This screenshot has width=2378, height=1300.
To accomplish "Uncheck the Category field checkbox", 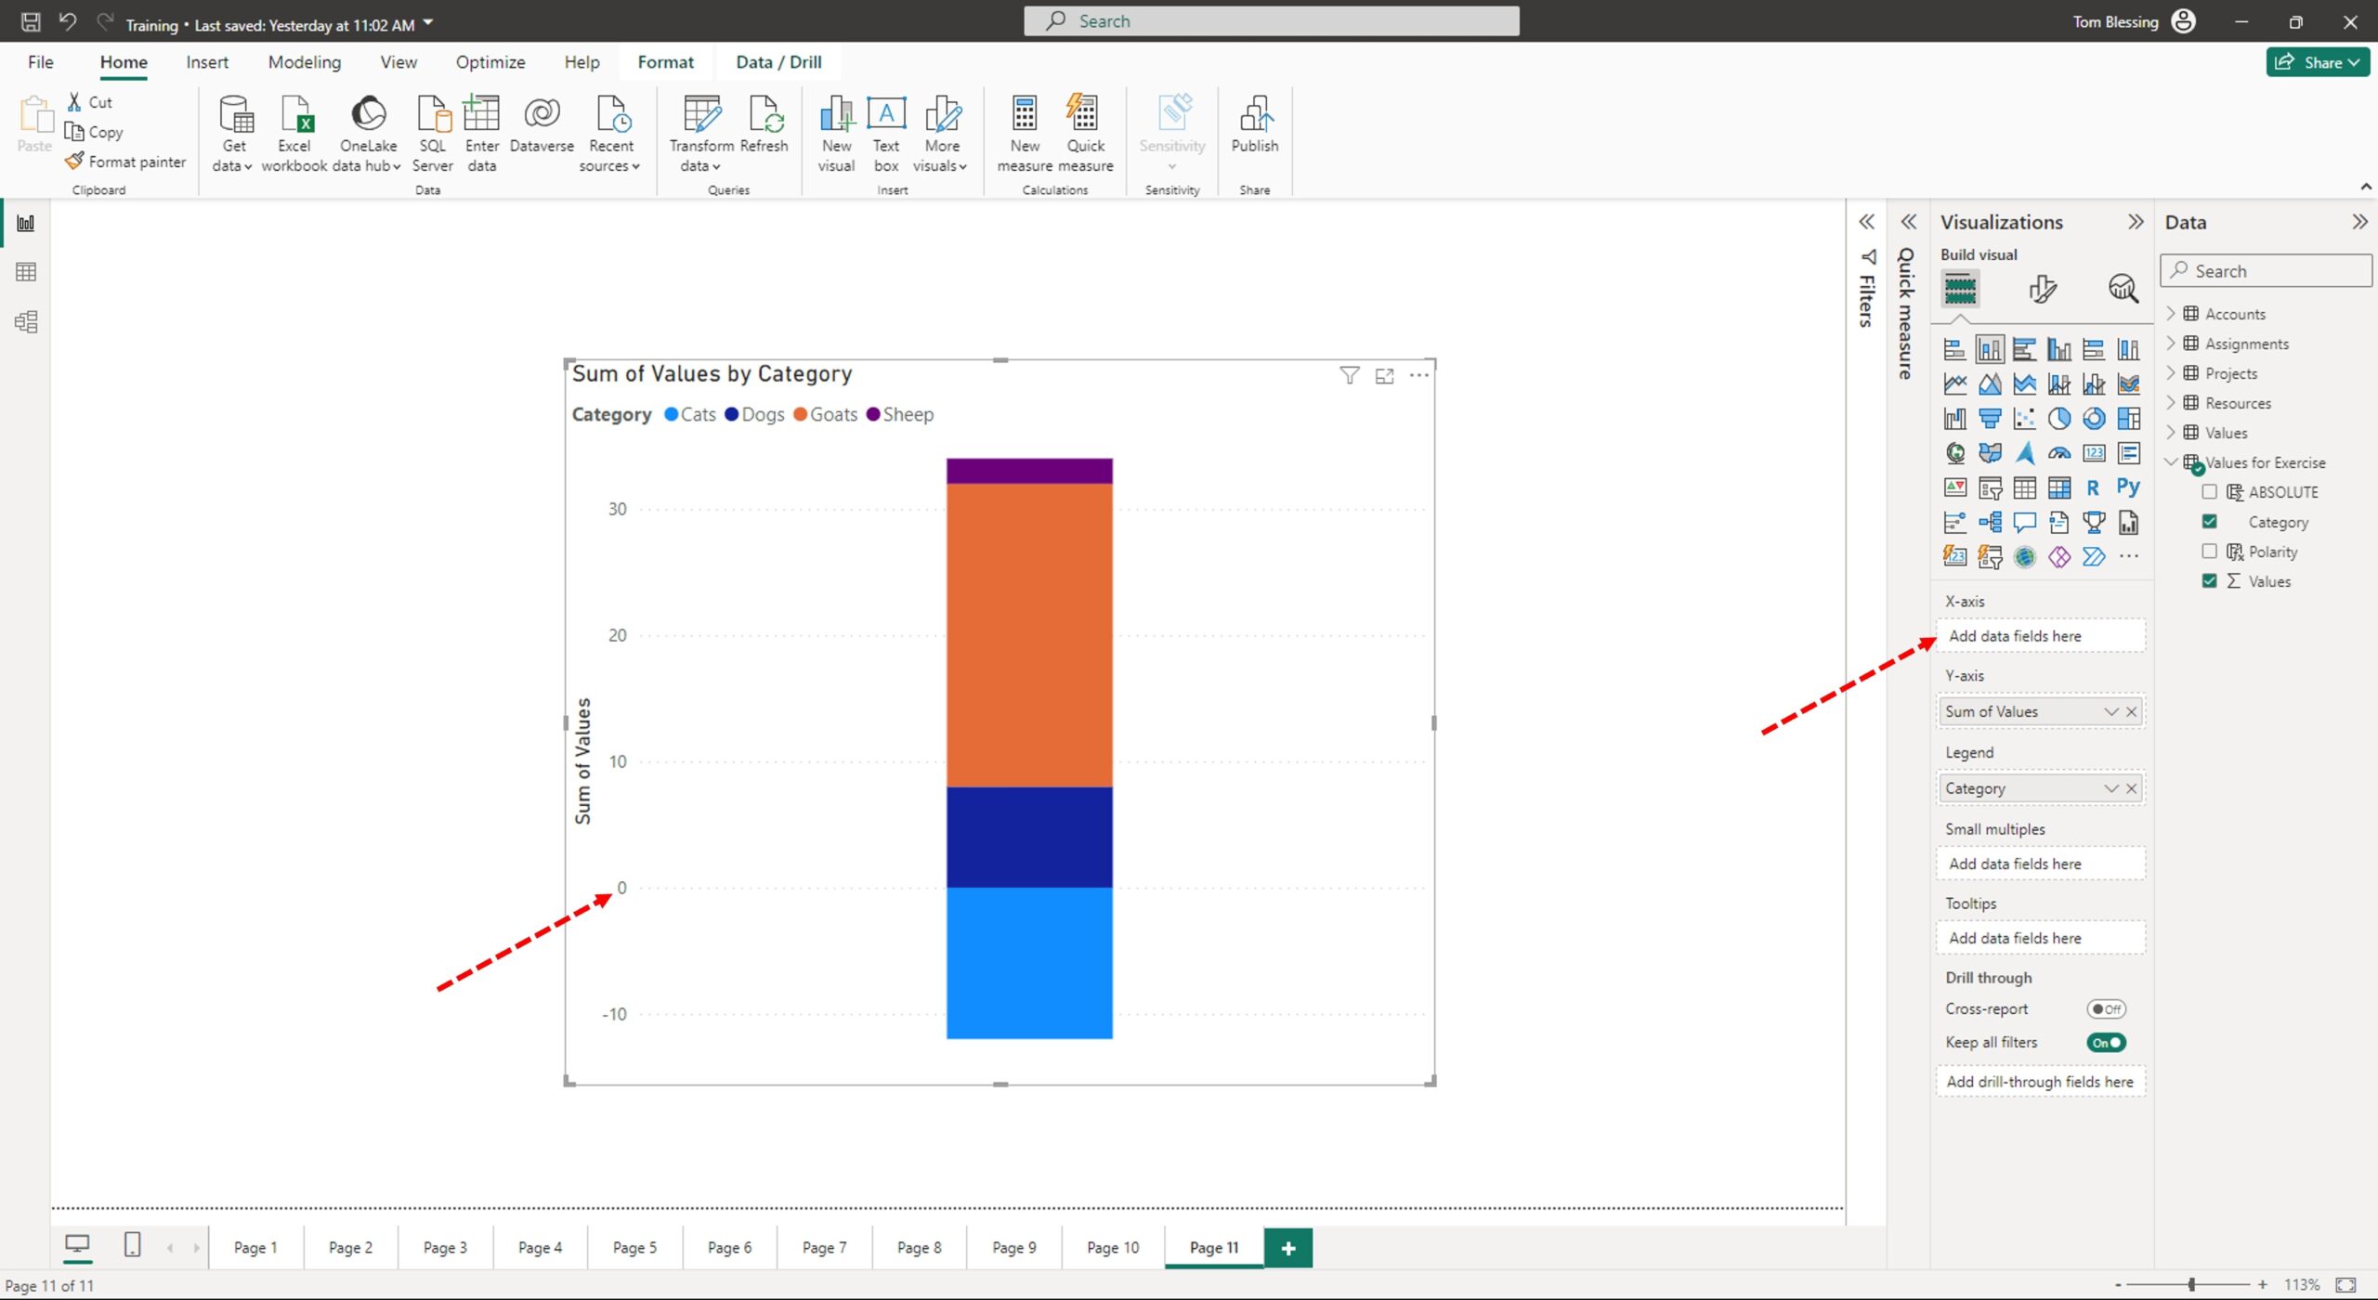I will [2210, 522].
